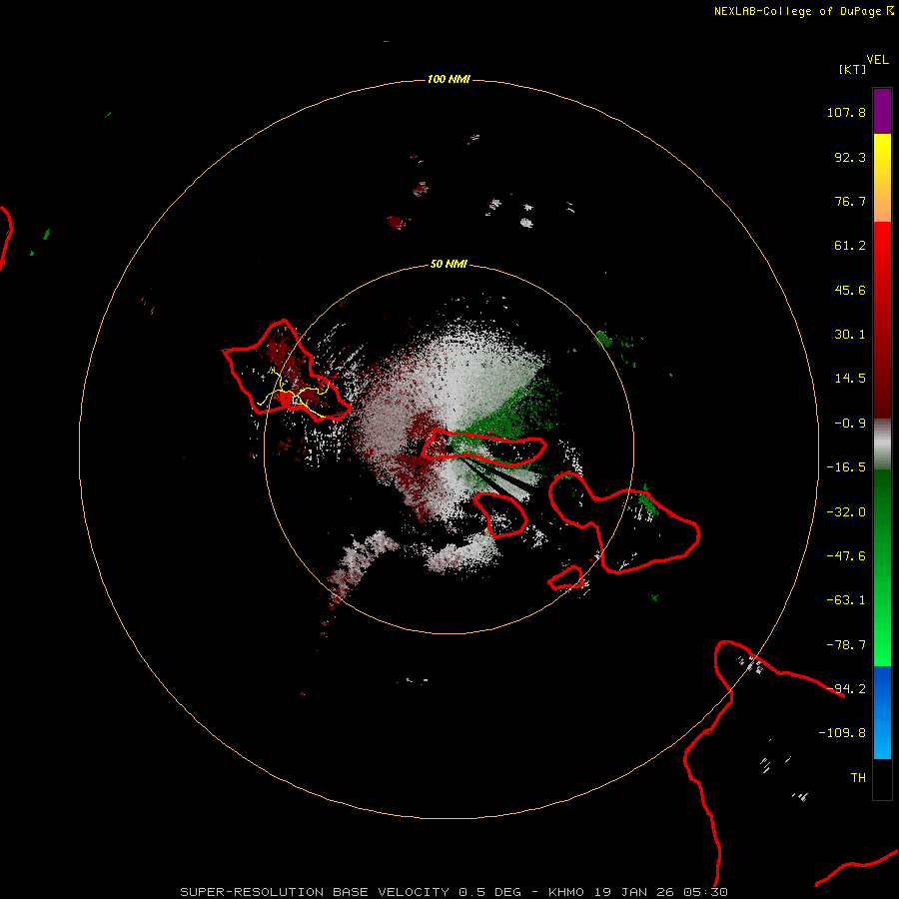
Task: Click the -32.0 velocity scale value
Action: [846, 512]
